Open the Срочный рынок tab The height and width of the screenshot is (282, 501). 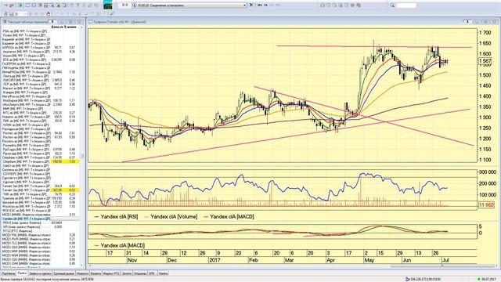[x=64, y=273]
